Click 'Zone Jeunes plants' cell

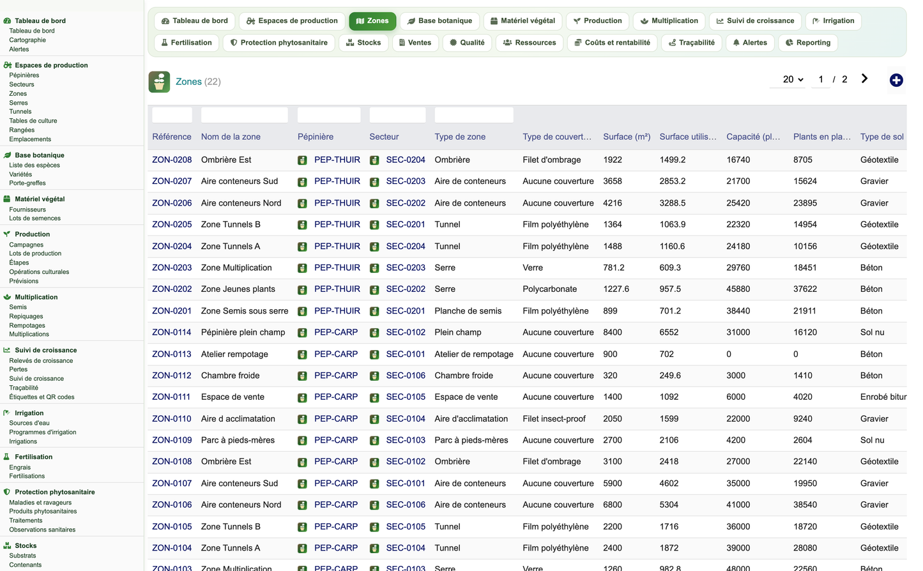click(x=238, y=289)
